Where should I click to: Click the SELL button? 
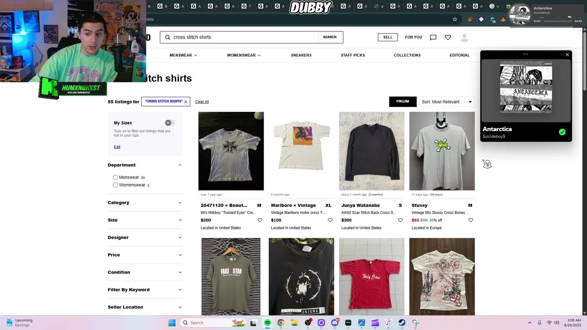pos(388,37)
